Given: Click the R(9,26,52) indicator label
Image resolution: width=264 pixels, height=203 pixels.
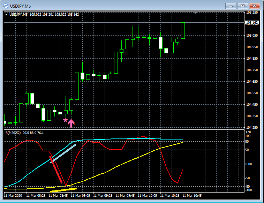Looking at the screenshot, I should 13,133.
